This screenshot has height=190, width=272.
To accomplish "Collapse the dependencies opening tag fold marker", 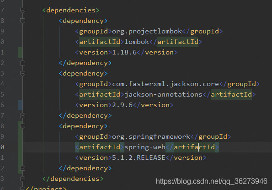I will 22,10.
